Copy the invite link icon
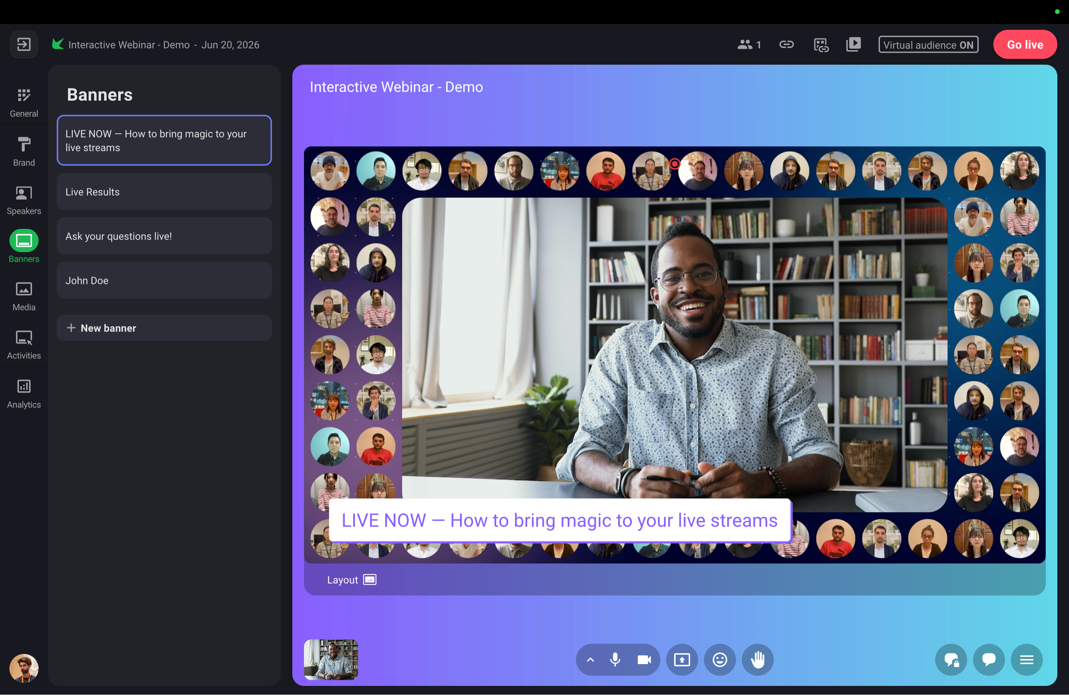This screenshot has height=695, width=1069. pos(786,44)
